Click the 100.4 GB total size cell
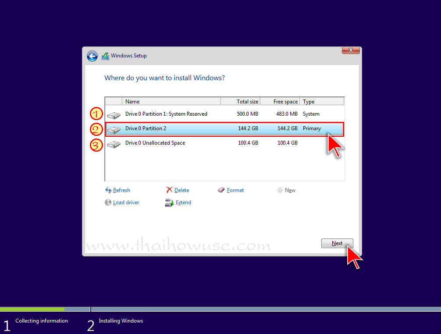 click(x=248, y=143)
